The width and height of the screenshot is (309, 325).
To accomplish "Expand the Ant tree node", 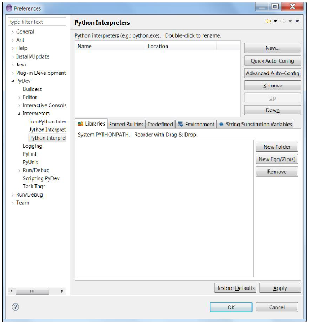I will (x=13, y=40).
